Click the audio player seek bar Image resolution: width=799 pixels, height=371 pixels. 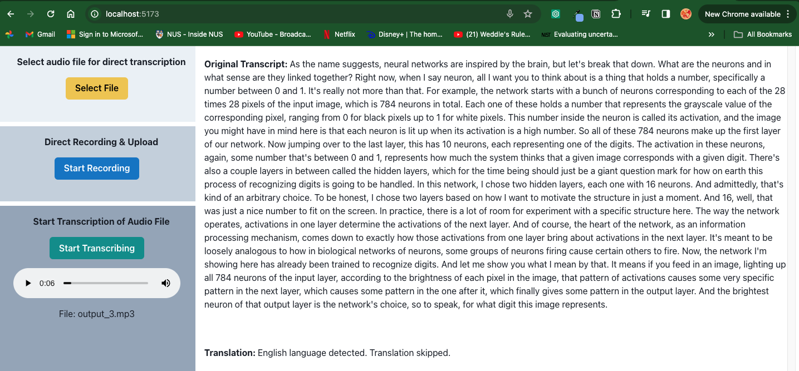click(106, 283)
